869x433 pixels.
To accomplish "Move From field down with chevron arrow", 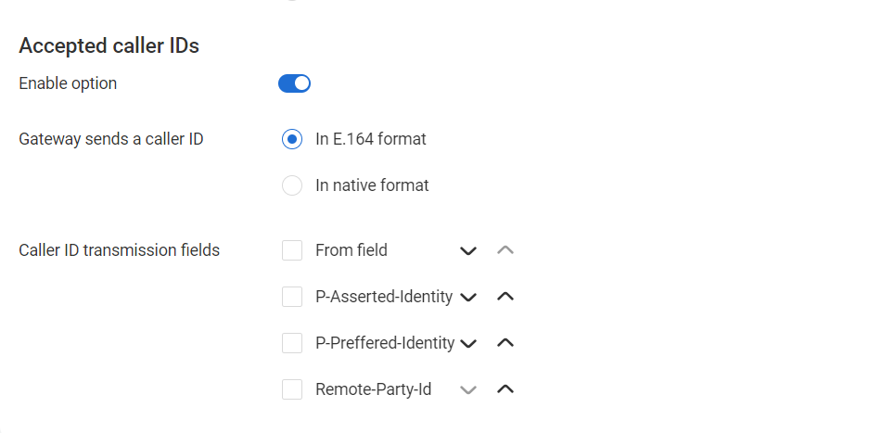I will [x=468, y=250].
